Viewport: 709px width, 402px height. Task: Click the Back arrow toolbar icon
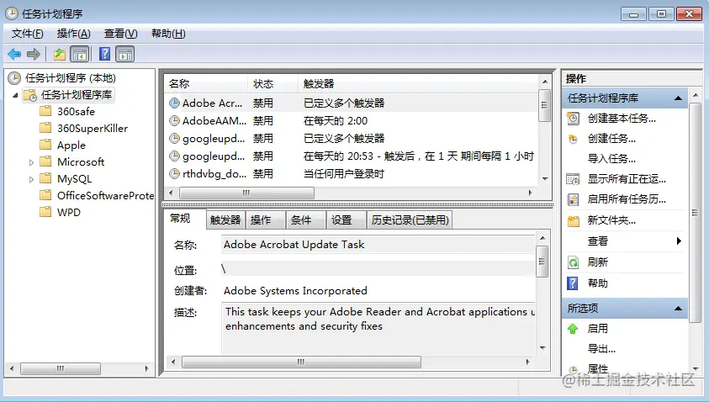pos(14,55)
